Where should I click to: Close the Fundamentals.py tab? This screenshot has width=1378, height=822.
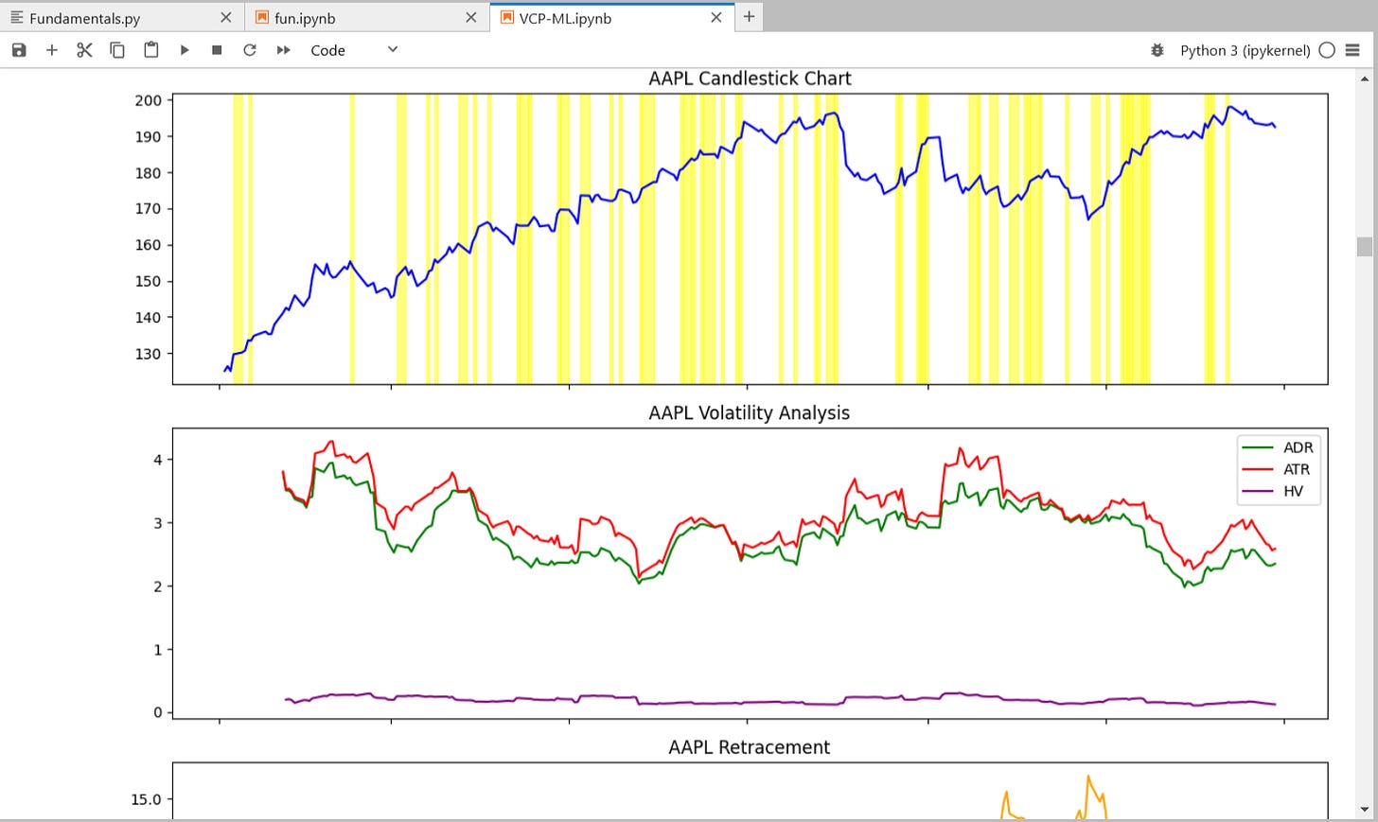[225, 17]
